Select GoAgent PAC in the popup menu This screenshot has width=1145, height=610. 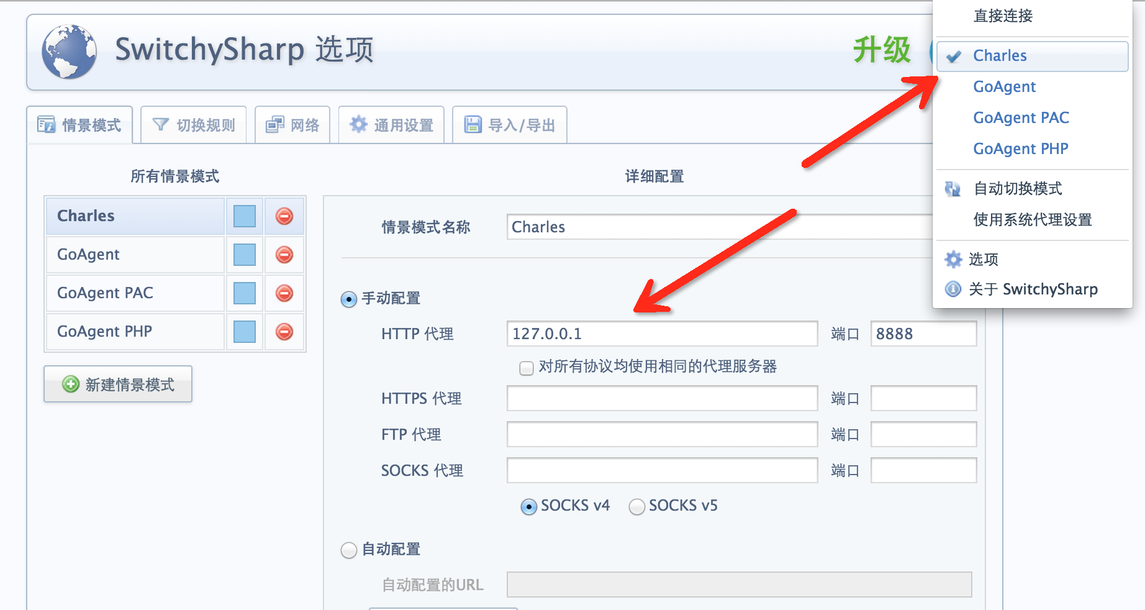pos(1021,118)
